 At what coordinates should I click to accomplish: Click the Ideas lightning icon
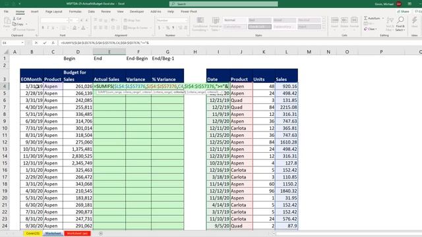tap(415, 20)
